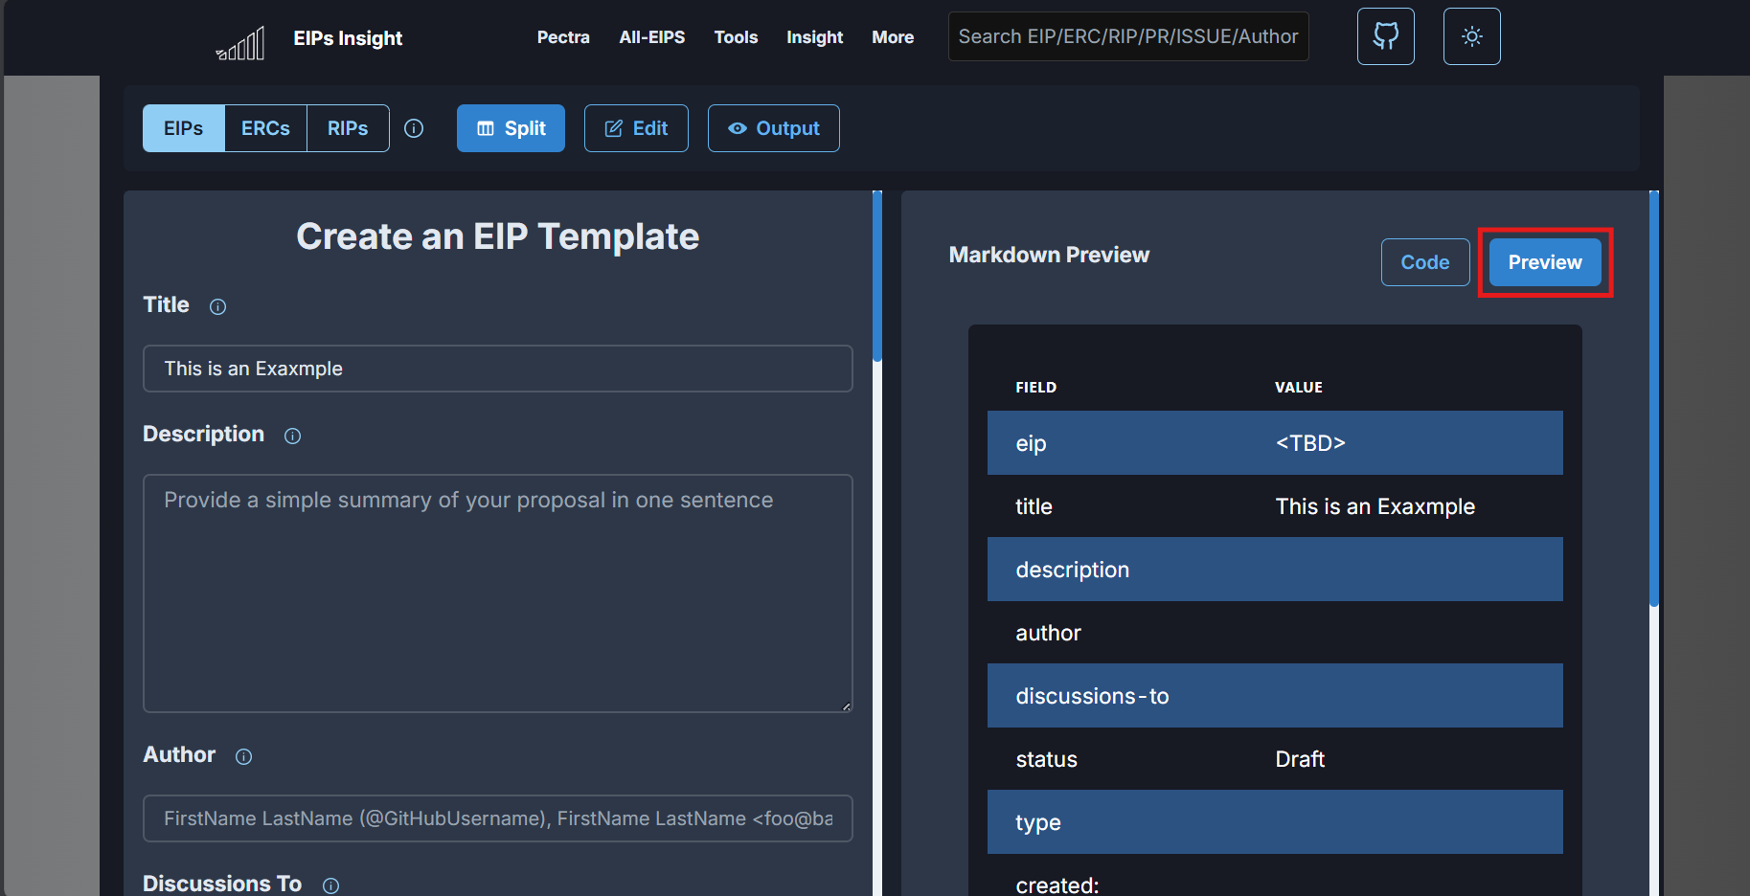Click the info icon next to Author
This screenshot has height=896, width=1750.
(244, 756)
